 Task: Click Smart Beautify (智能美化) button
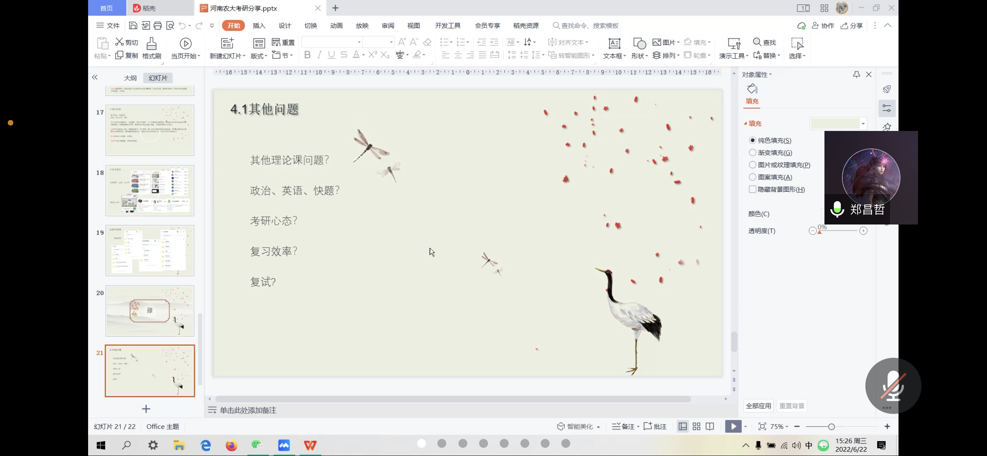tap(578, 426)
